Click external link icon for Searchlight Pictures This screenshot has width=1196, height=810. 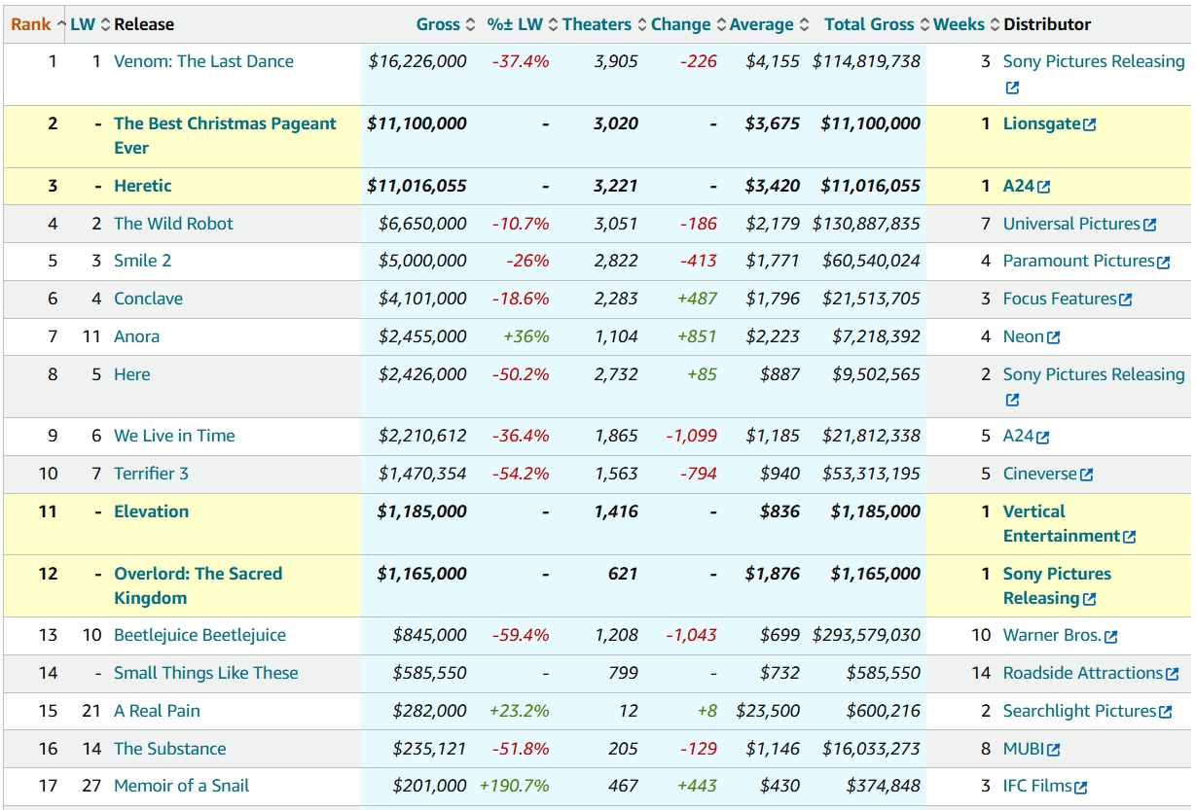[x=1165, y=712]
